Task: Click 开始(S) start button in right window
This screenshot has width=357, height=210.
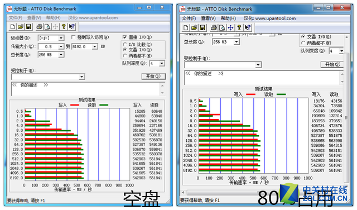Action: [x=332, y=64]
